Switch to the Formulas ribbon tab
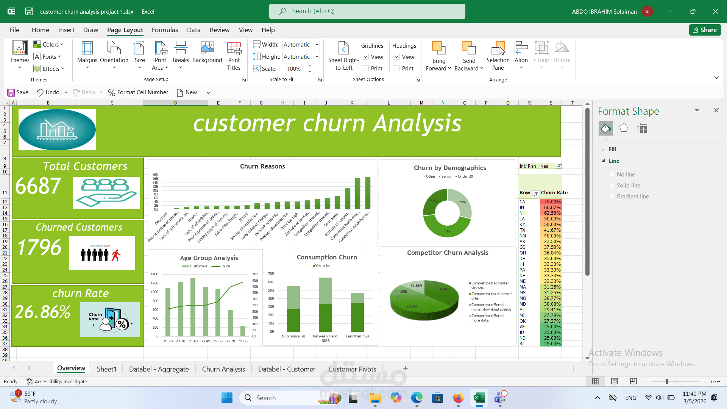Image resolution: width=727 pixels, height=409 pixels. tap(165, 30)
